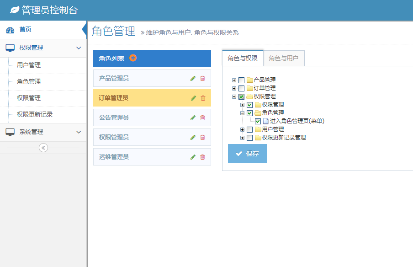413x267 pixels.
Task: Edit the 订单管理员 role
Action: click(194, 98)
